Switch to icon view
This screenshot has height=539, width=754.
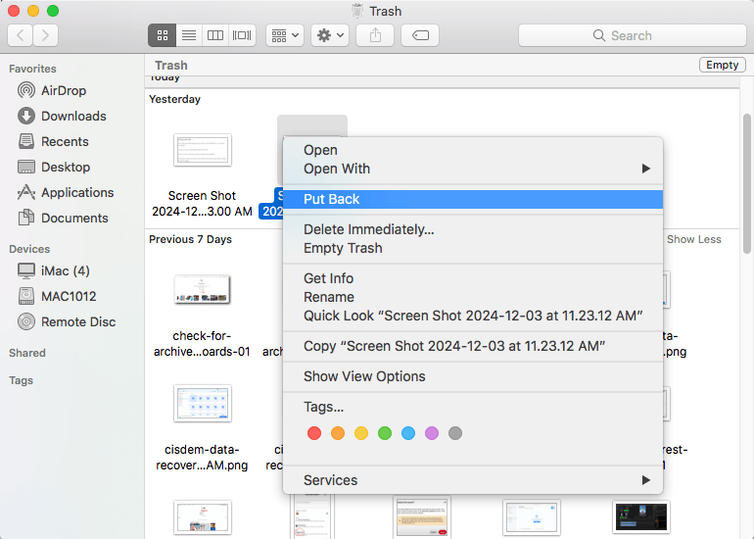click(162, 35)
